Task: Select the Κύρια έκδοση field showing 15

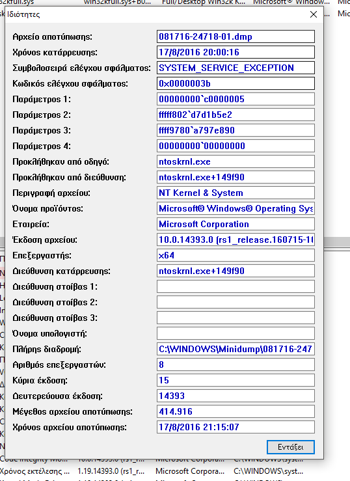Action: [236, 380]
